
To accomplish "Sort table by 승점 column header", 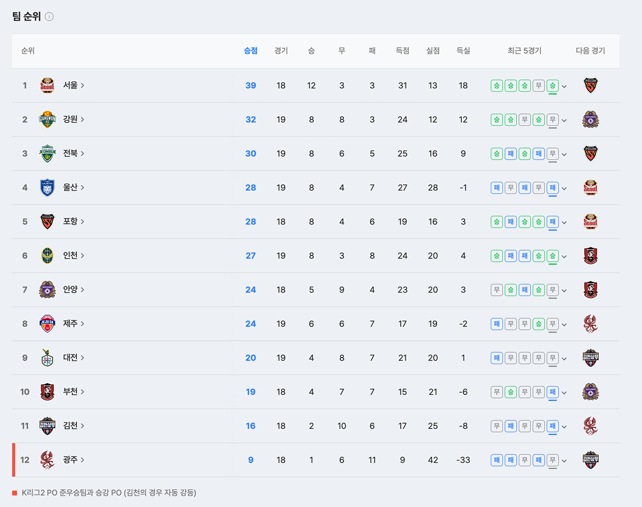I will coord(250,51).
